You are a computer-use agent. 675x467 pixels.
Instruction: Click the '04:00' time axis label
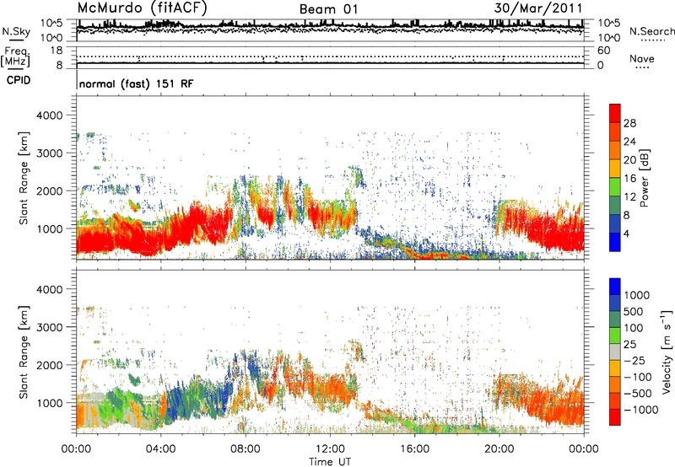tap(160, 449)
